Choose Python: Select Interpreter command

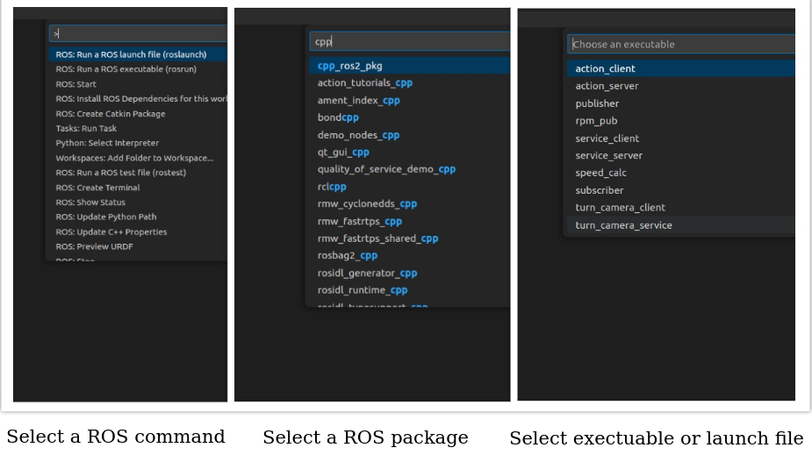coord(107,143)
